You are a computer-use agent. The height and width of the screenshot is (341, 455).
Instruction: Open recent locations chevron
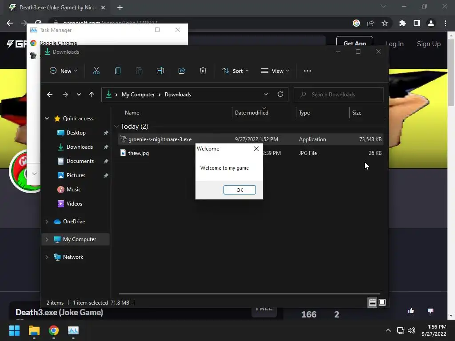coord(79,95)
